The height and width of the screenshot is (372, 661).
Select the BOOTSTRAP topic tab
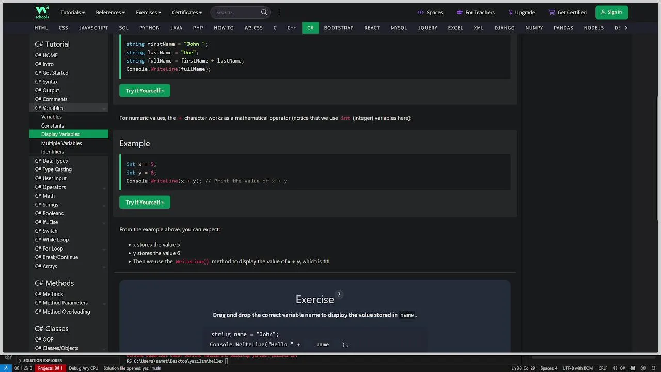pyautogui.click(x=339, y=28)
